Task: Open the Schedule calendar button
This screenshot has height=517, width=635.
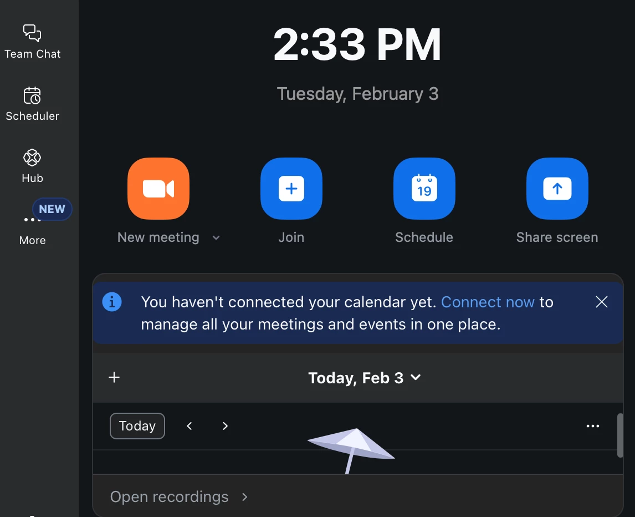Action: click(x=424, y=189)
